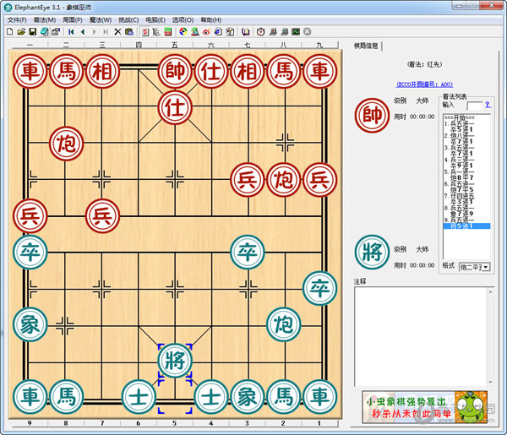This screenshot has height=435, width=507.
Task: Select the selected teal 將 piece on board
Action: [x=175, y=361]
